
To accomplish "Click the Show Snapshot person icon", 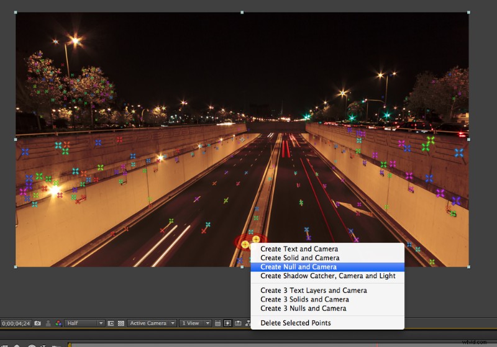I will coord(48,323).
